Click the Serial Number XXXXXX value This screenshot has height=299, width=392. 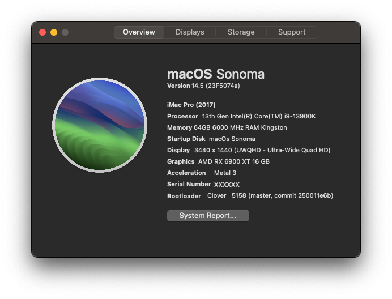(x=227, y=185)
